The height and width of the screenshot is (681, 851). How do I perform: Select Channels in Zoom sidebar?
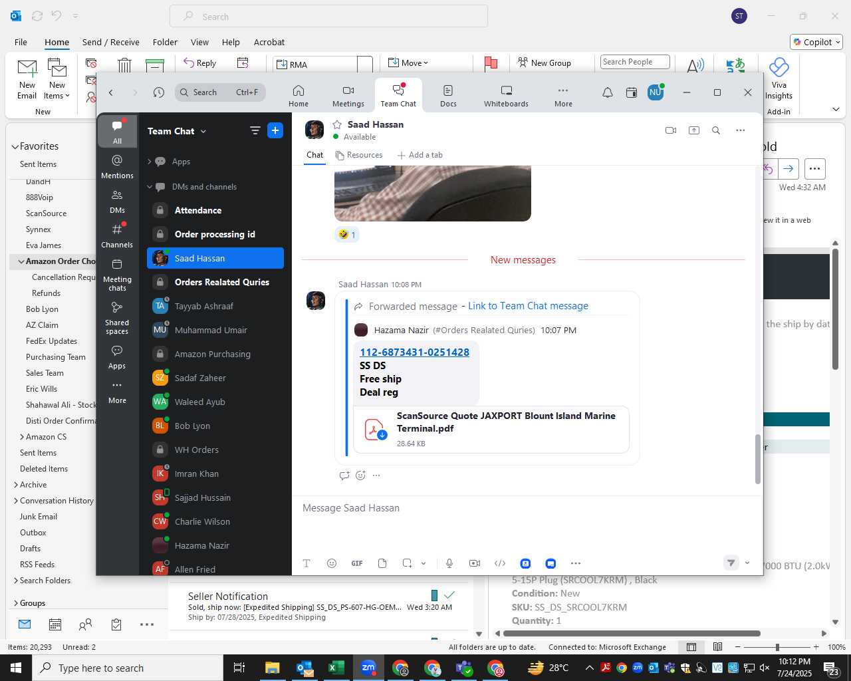(117, 235)
